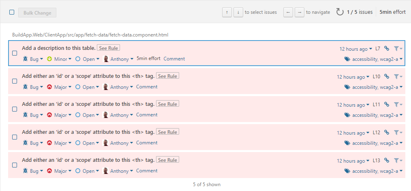This screenshot has height=191, width=411.
Task: Open Anthony assignee dropdown on L10 issue
Action: click(x=118, y=87)
